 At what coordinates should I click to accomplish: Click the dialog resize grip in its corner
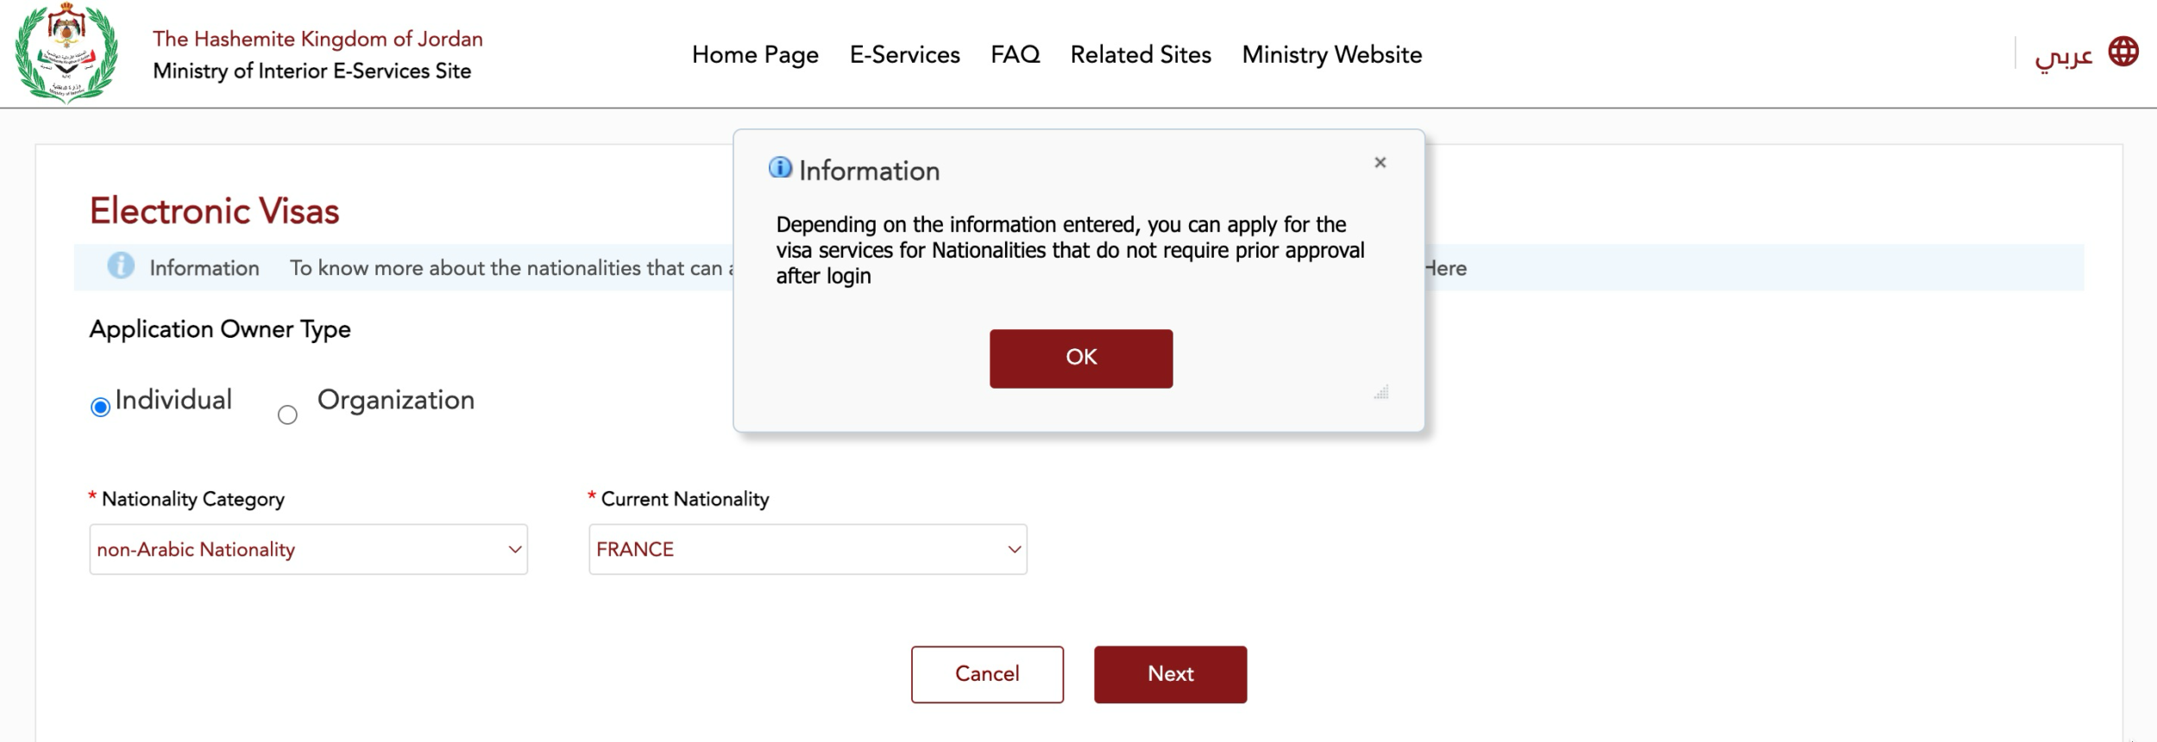pyautogui.click(x=1381, y=392)
